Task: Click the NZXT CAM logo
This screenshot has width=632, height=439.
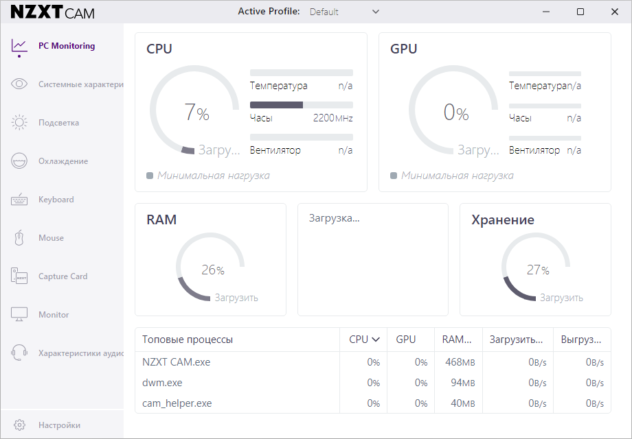Action: (53, 12)
